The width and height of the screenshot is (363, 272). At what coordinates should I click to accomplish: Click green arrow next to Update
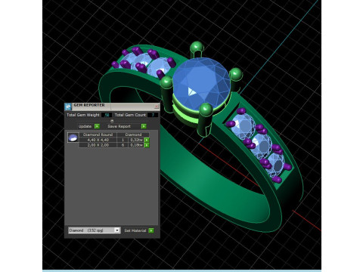[97, 126]
